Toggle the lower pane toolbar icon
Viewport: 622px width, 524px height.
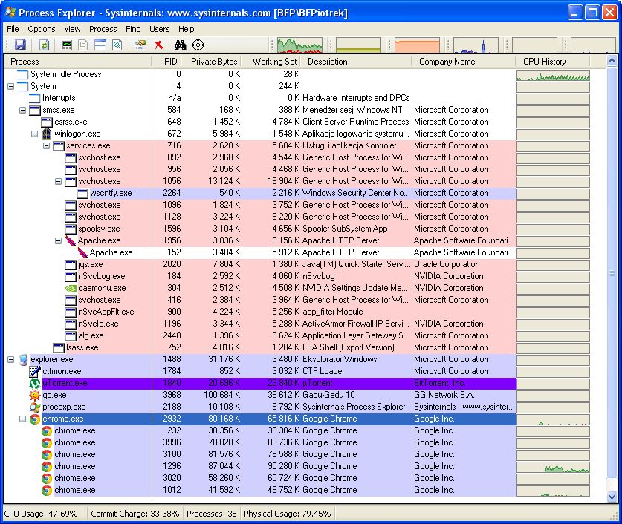[x=100, y=45]
